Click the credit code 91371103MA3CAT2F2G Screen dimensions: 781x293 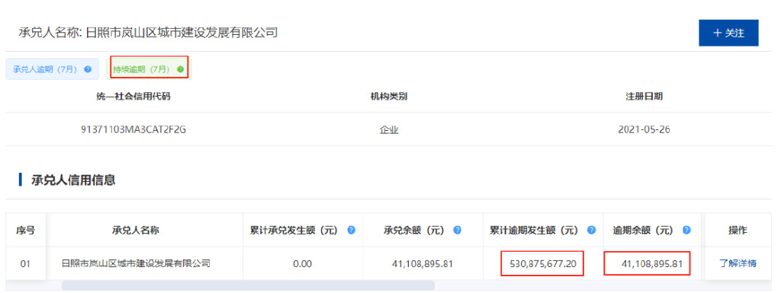point(133,129)
